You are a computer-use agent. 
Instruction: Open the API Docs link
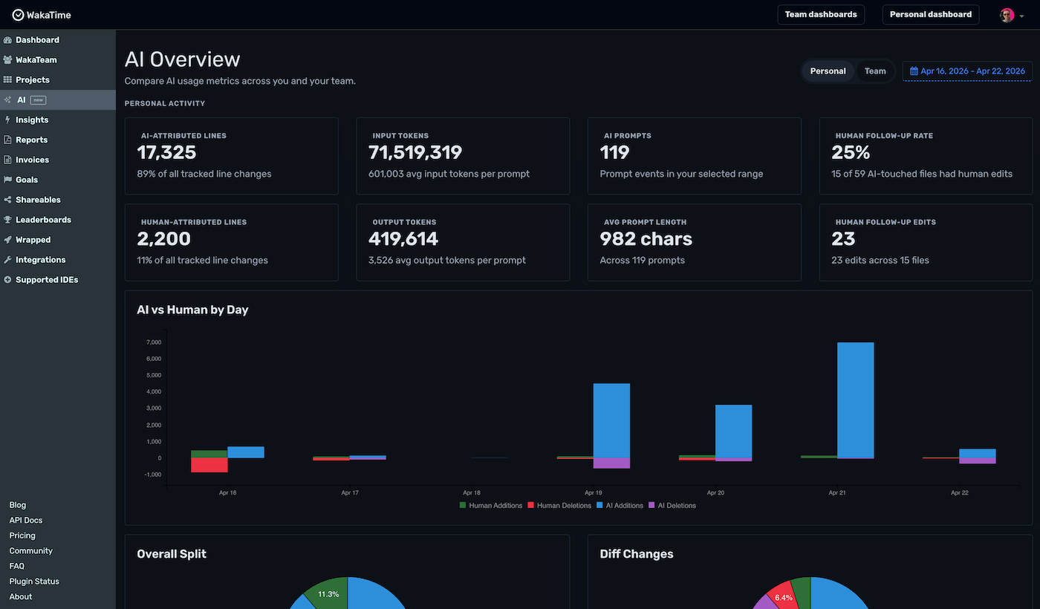pyautogui.click(x=25, y=521)
